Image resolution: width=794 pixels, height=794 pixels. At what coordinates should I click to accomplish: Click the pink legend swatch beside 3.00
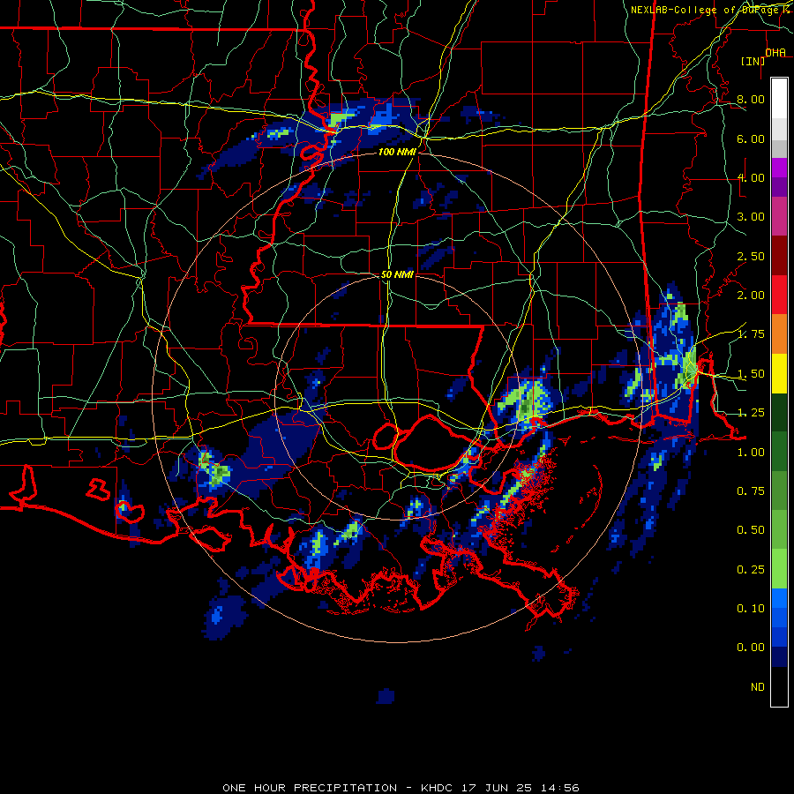779,216
